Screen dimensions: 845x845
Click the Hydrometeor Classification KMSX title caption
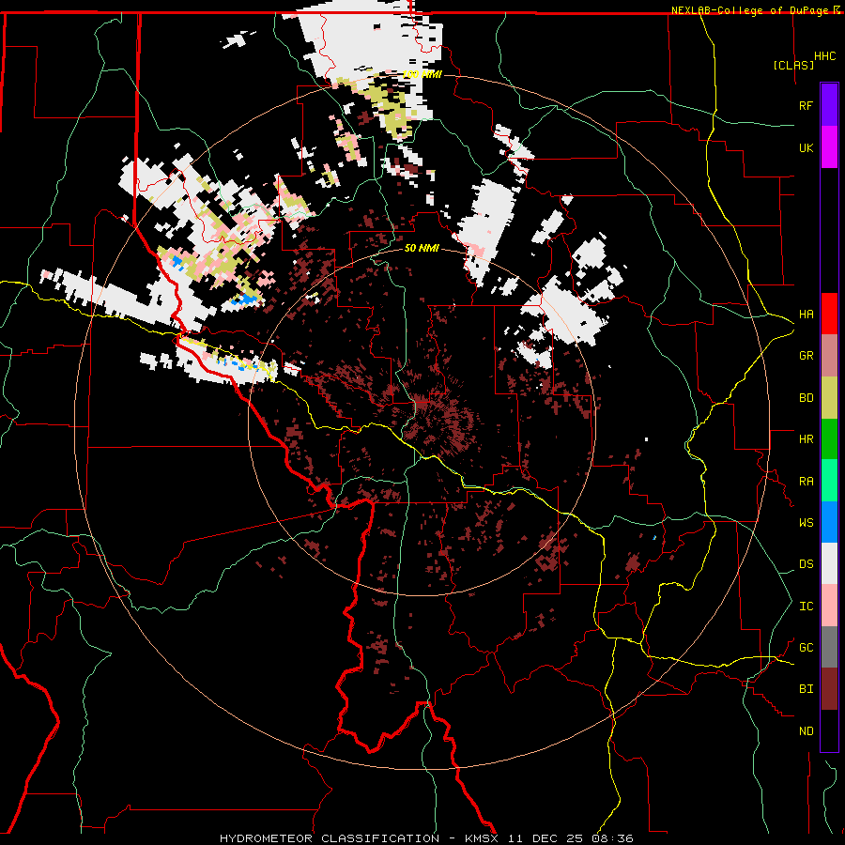[x=426, y=838]
